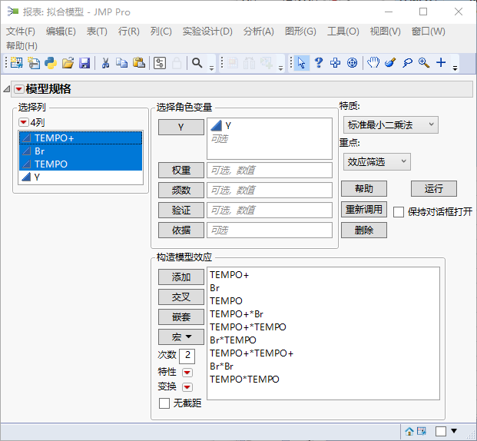The image size is (477, 441).
Task: Select the Help question-mark tool
Action: 319,63
